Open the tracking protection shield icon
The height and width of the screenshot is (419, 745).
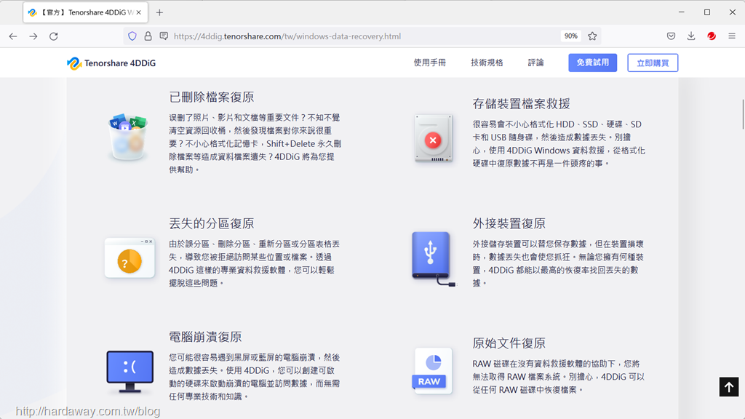pos(132,36)
